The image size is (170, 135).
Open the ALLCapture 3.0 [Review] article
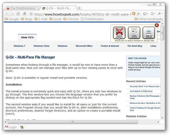(141, 91)
